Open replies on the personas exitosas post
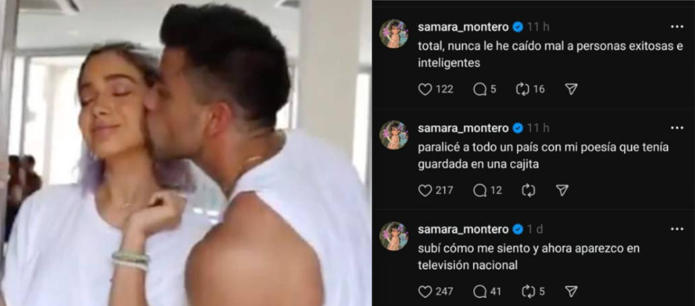Screen dimensions: 695x306 point(480,90)
